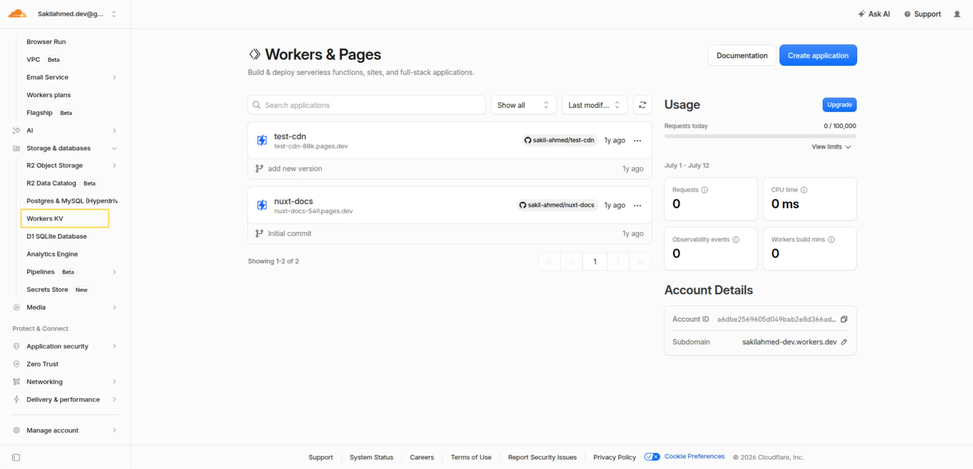Click the test-cdn Pages project icon

tap(262, 140)
